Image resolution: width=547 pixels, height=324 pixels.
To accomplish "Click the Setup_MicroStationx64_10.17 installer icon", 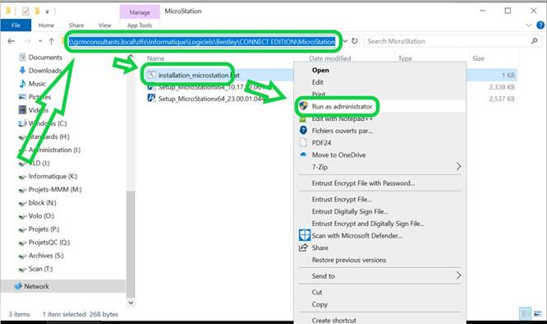I will pos(151,87).
